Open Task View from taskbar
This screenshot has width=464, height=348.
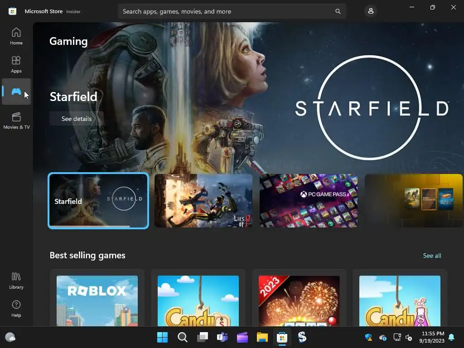203,337
